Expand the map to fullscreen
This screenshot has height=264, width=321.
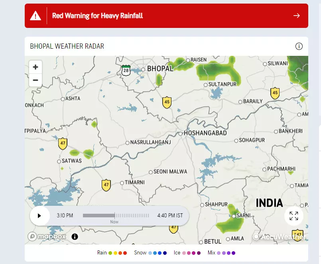pyautogui.click(x=294, y=216)
